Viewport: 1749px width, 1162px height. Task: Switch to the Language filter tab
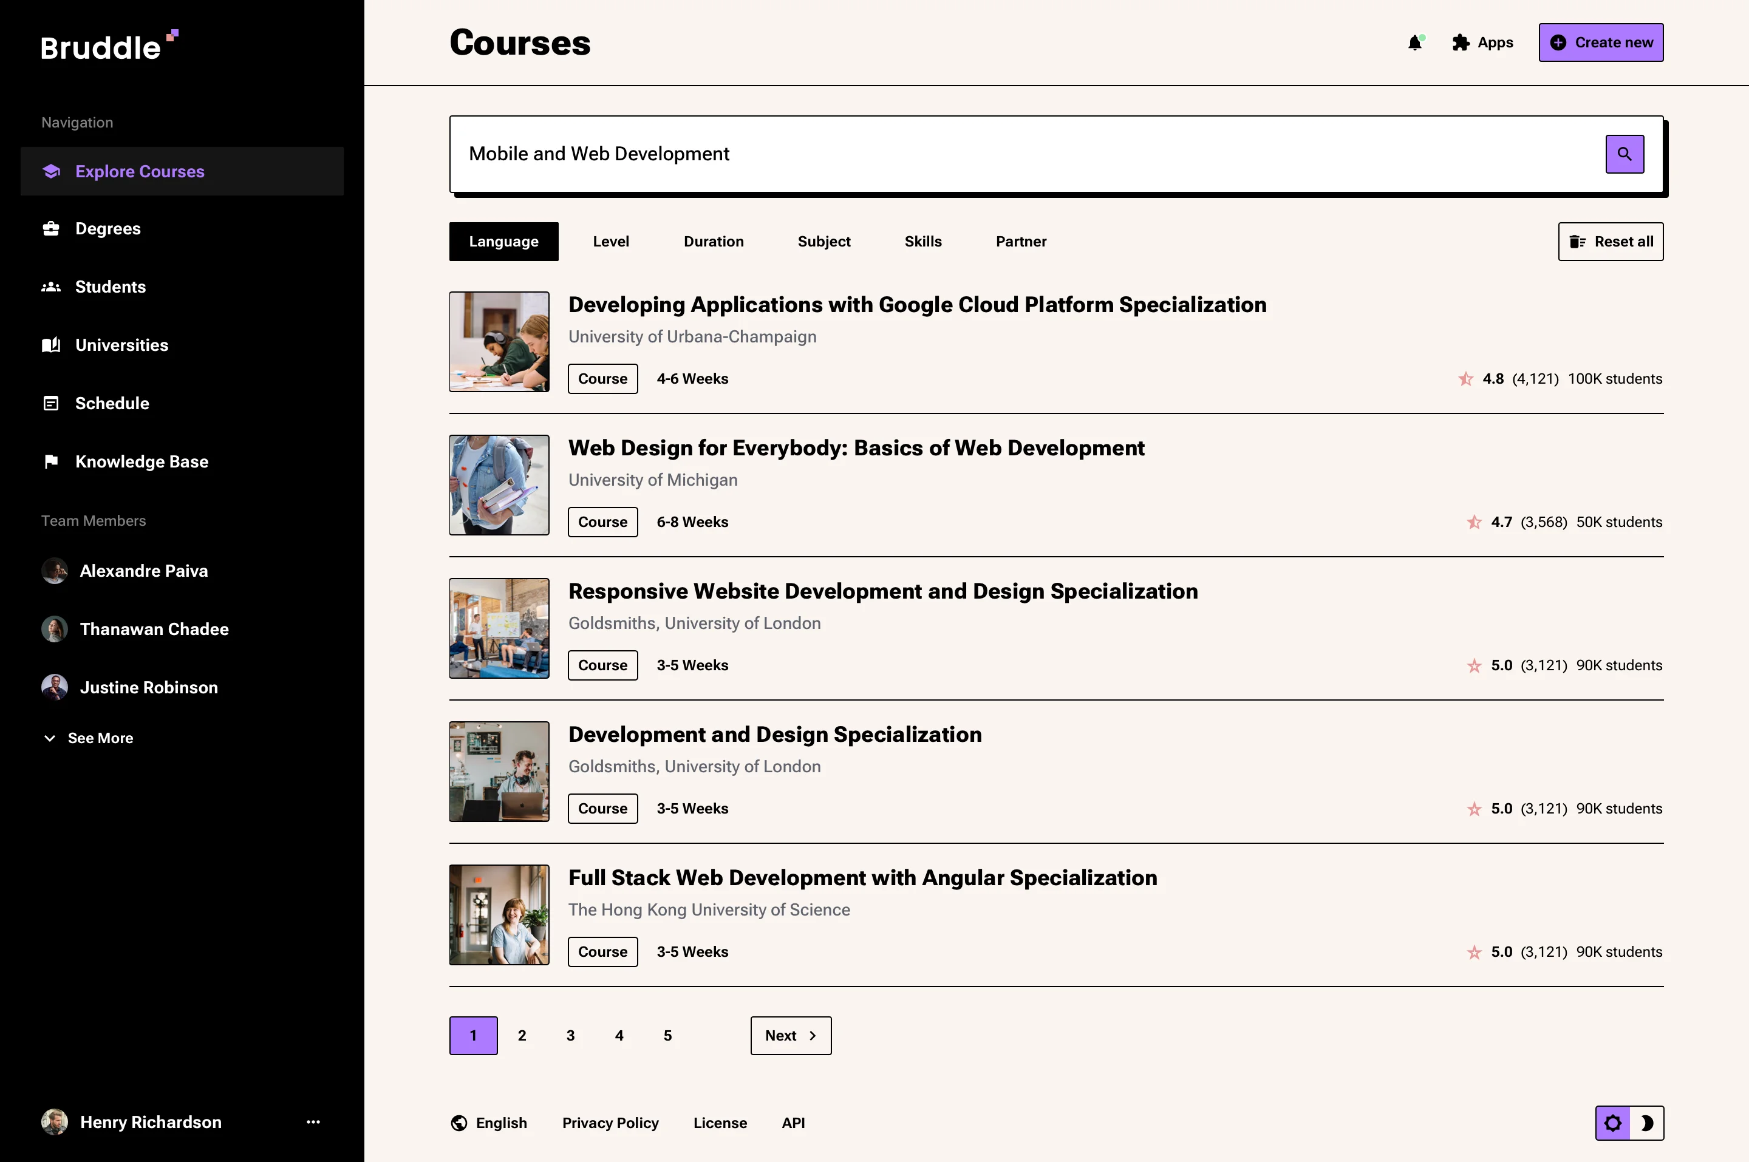[503, 241]
